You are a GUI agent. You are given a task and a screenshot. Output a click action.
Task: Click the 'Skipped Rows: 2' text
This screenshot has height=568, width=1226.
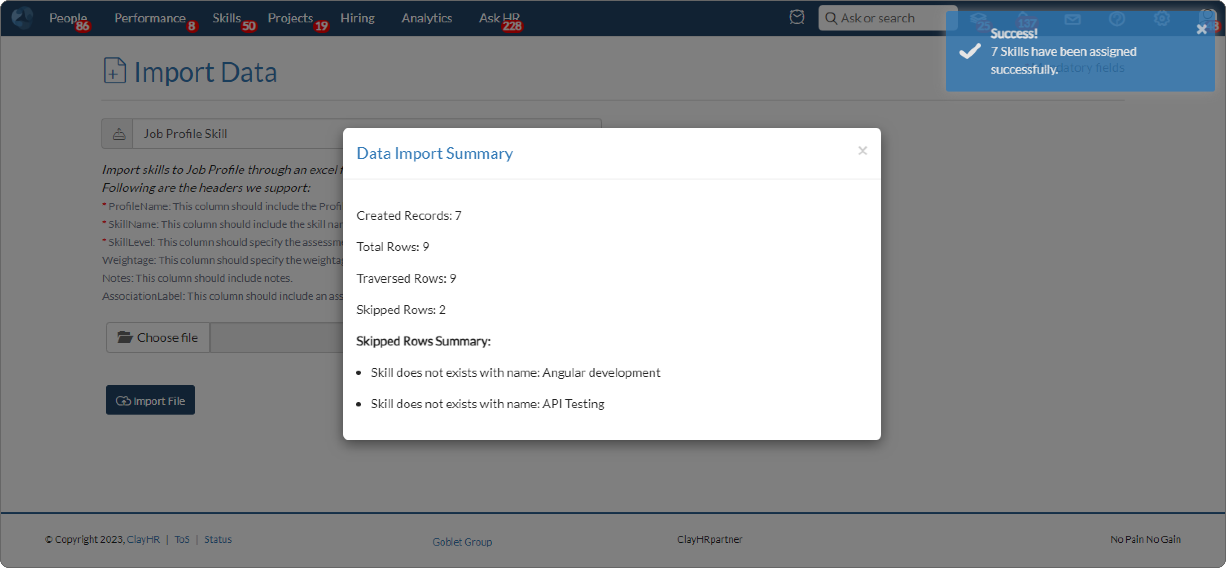tap(401, 310)
